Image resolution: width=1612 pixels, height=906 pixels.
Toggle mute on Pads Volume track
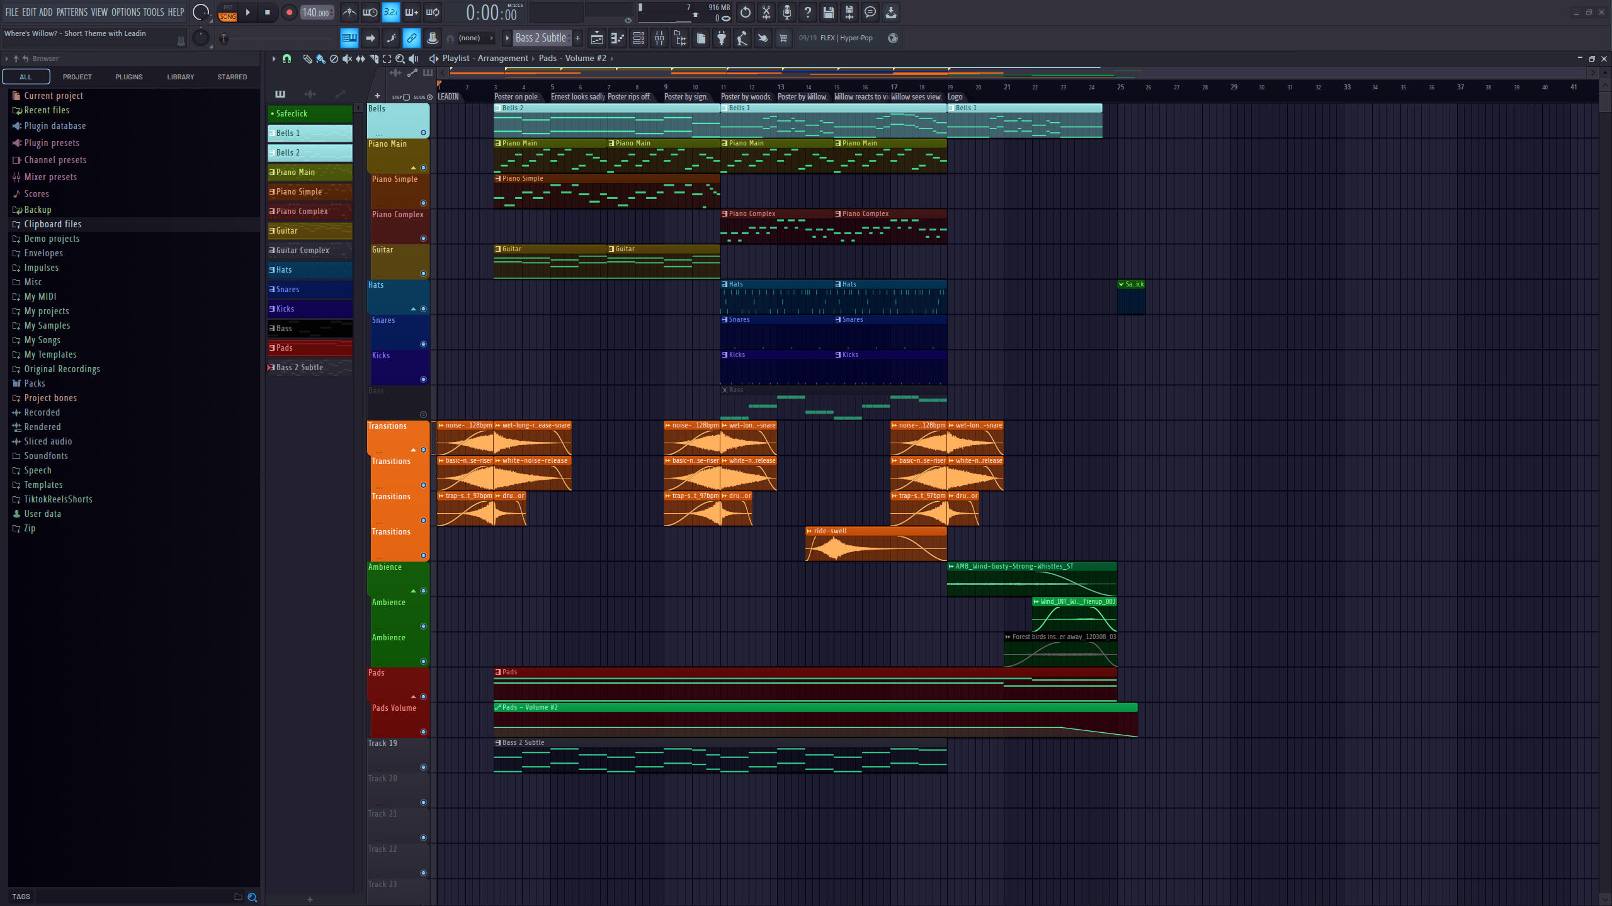pos(423,732)
